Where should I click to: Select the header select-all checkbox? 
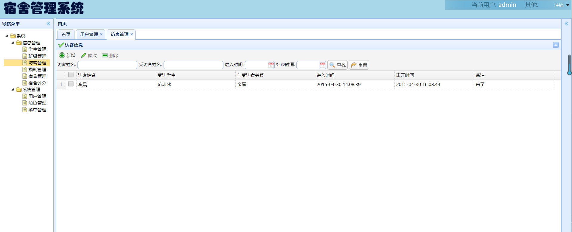pos(71,75)
